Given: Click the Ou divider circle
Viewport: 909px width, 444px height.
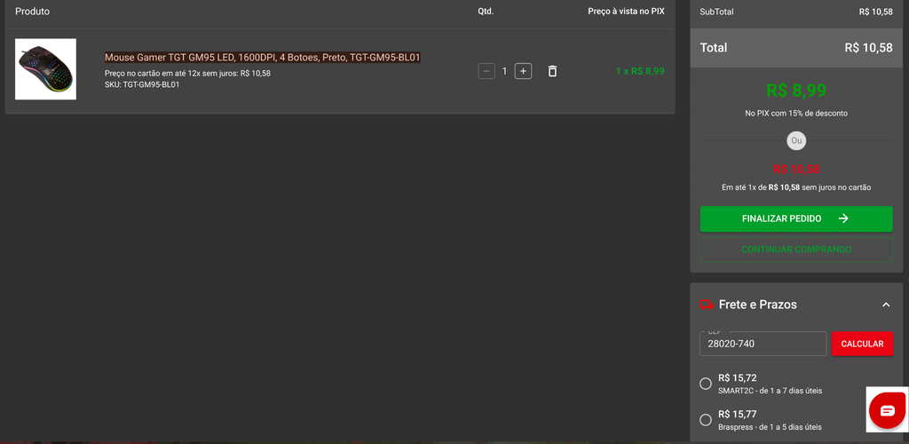Looking at the screenshot, I should (x=796, y=140).
